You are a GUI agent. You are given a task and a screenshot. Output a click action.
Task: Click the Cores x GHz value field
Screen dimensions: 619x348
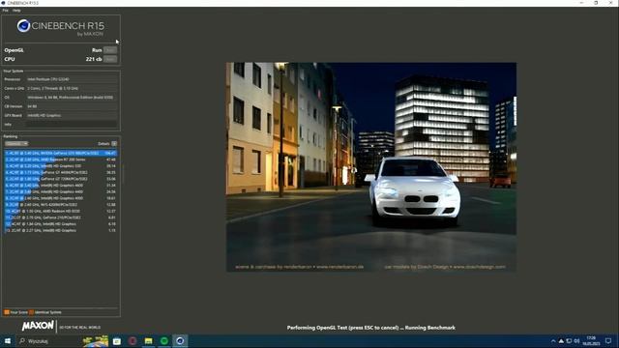(x=72, y=88)
